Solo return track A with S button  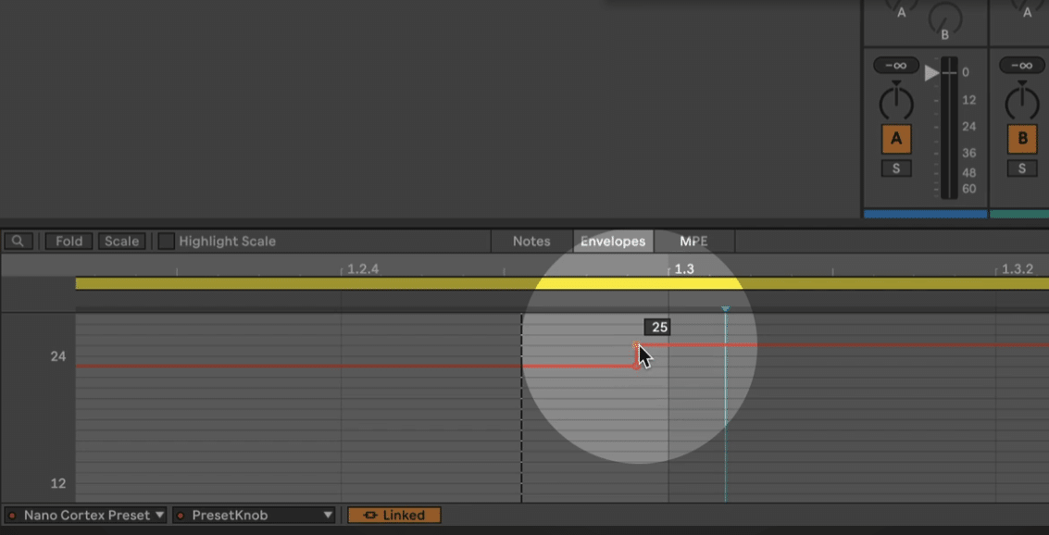coord(895,168)
